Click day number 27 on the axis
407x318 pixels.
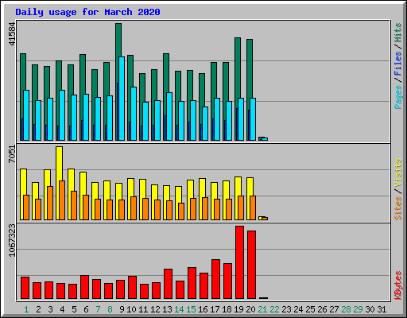[334, 309]
